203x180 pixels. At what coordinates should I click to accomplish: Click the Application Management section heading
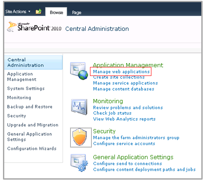tap(128, 65)
